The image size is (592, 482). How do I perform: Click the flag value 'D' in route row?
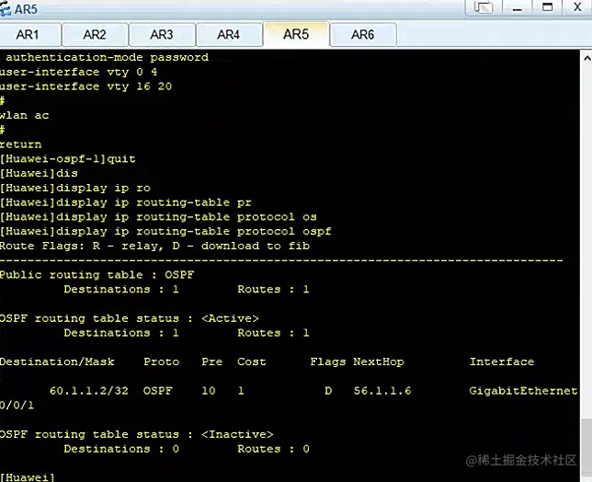coord(328,391)
